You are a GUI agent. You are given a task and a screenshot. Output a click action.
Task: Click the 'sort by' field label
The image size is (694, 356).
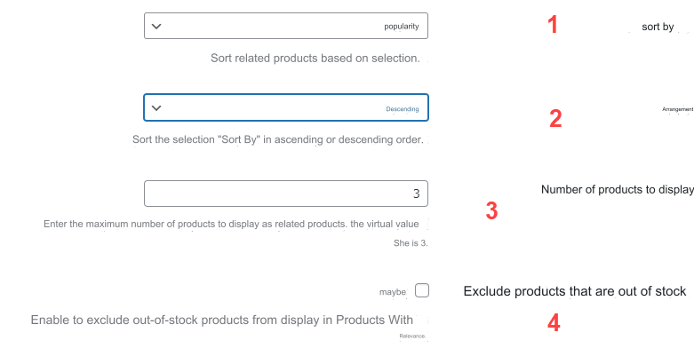[658, 27]
